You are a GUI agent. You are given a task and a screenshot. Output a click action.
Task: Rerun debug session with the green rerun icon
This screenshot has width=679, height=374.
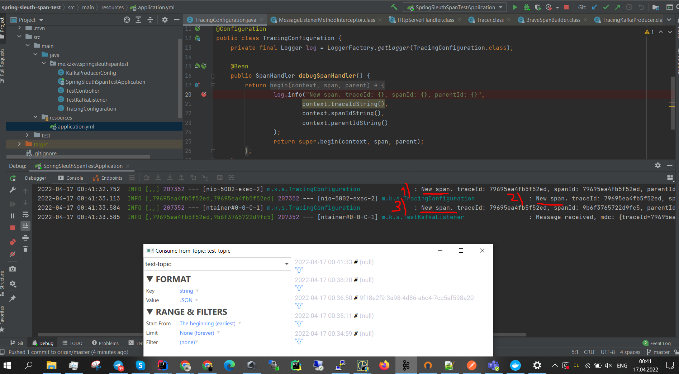[x=13, y=178]
